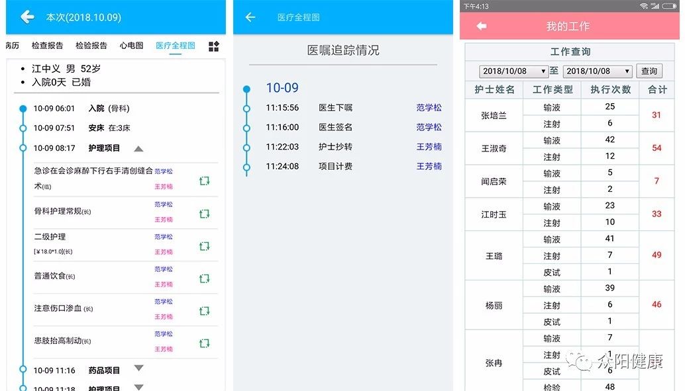Image resolution: width=685 pixels, height=391 pixels.
Task: Collapse the 护理项目 section at 08:17
Action: 138,149
